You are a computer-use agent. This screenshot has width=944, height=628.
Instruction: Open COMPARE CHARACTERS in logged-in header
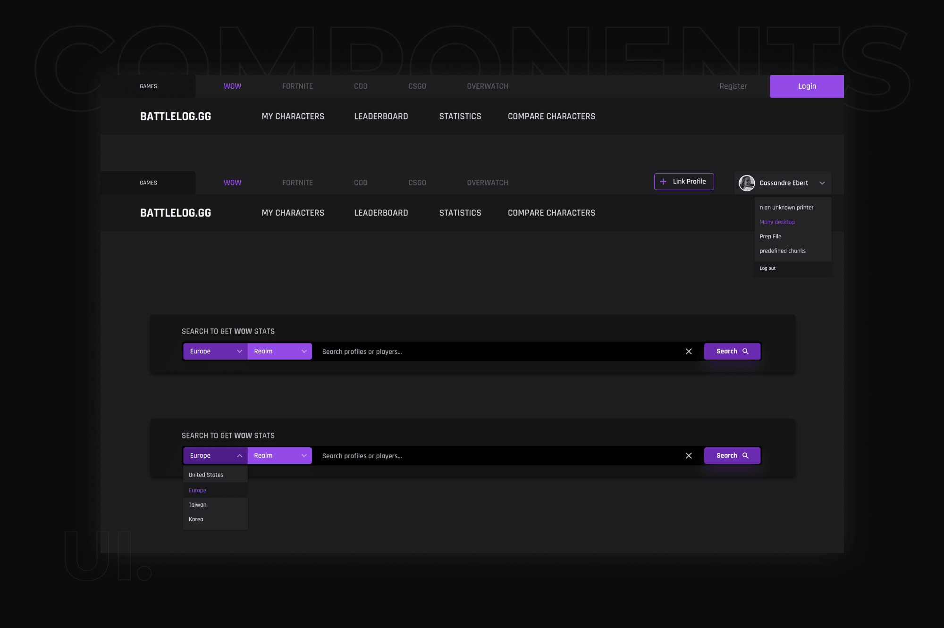coord(551,213)
